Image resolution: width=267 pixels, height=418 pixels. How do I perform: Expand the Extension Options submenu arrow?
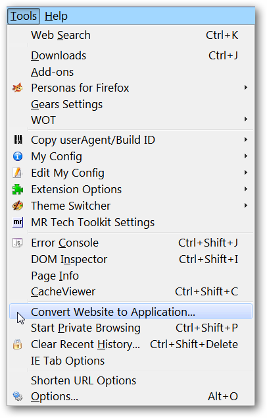(x=246, y=189)
